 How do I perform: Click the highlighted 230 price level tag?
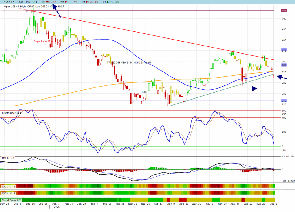click(x=284, y=101)
